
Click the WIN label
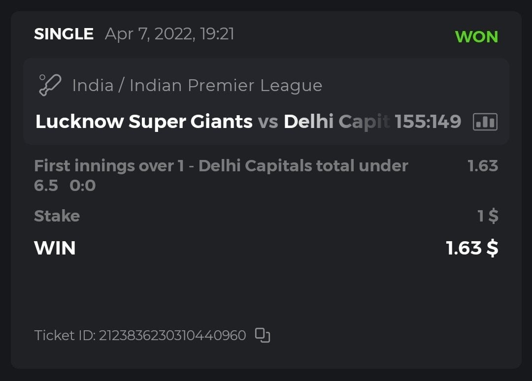click(55, 248)
